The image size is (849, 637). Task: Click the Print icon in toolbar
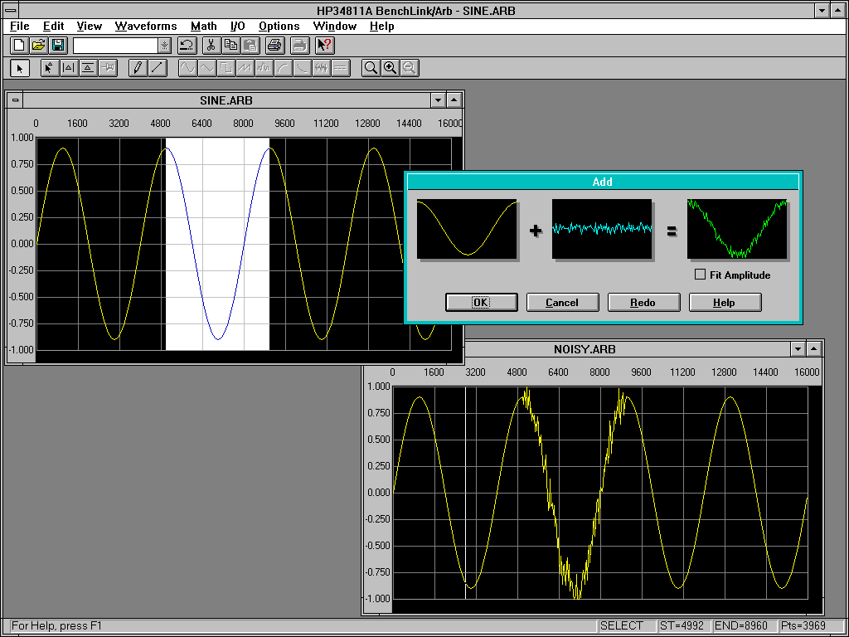[274, 45]
